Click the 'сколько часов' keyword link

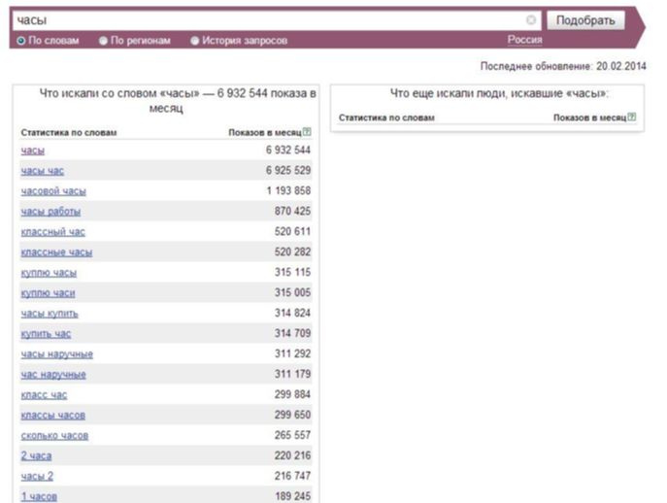[54, 436]
